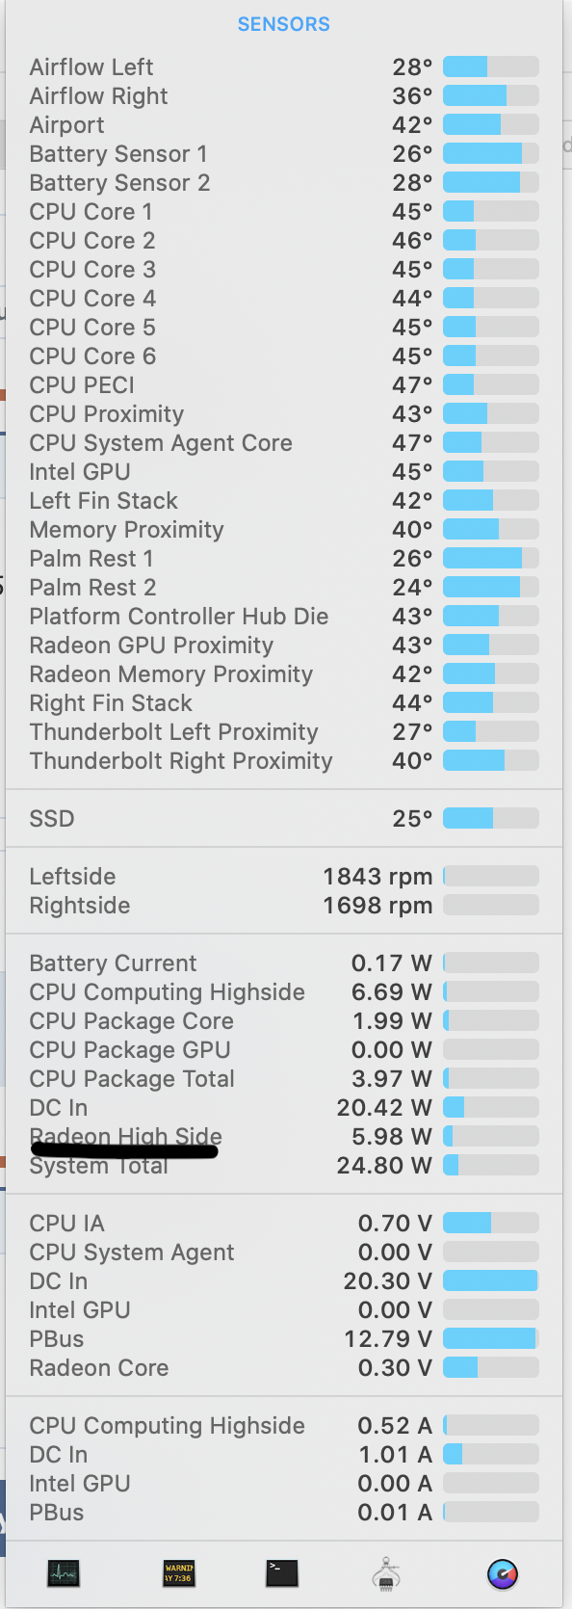Select CPU Computing Highside 0.52 A row
Image resolution: width=572 pixels, height=1609 pixels.
pyautogui.click(x=284, y=1426)
